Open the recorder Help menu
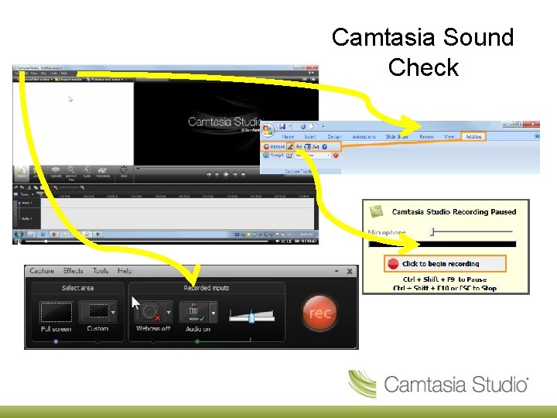The width and height of the screenshot is (557, 418). point(125,271)
